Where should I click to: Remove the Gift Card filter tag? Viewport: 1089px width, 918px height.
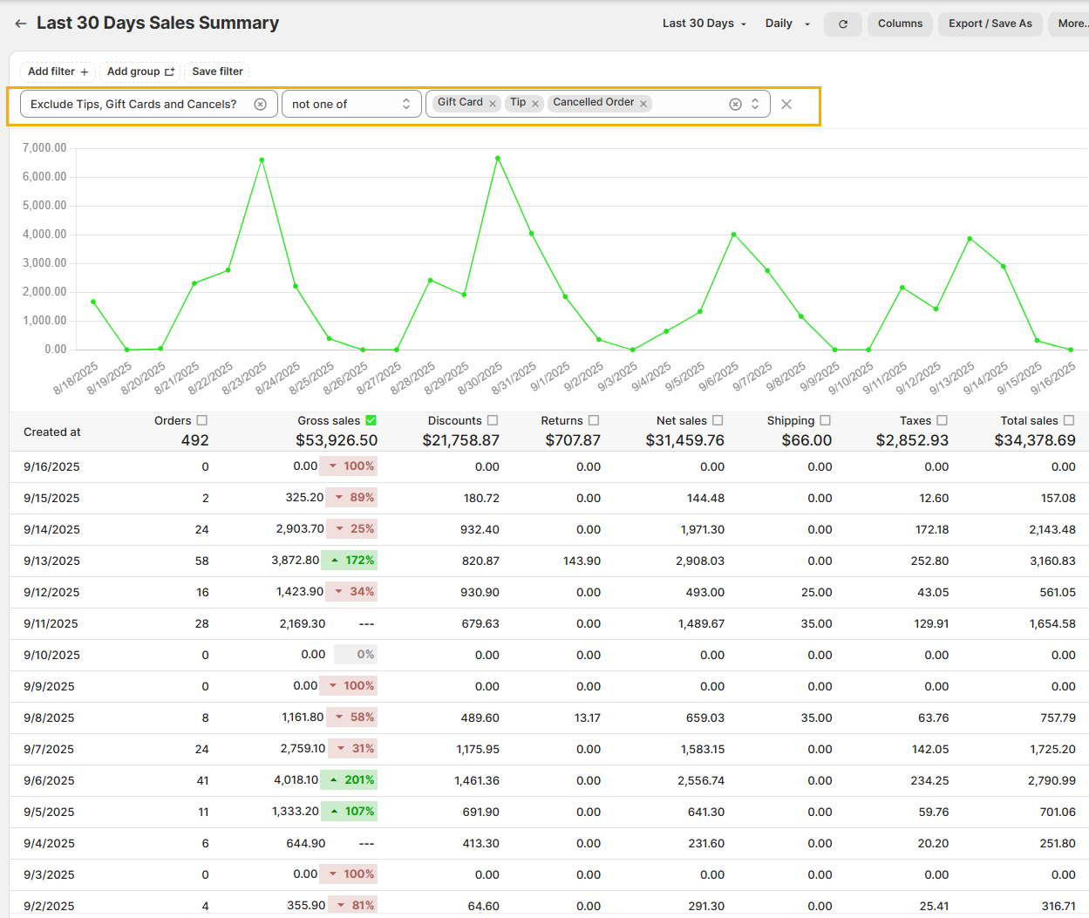(x=493, y=104)
